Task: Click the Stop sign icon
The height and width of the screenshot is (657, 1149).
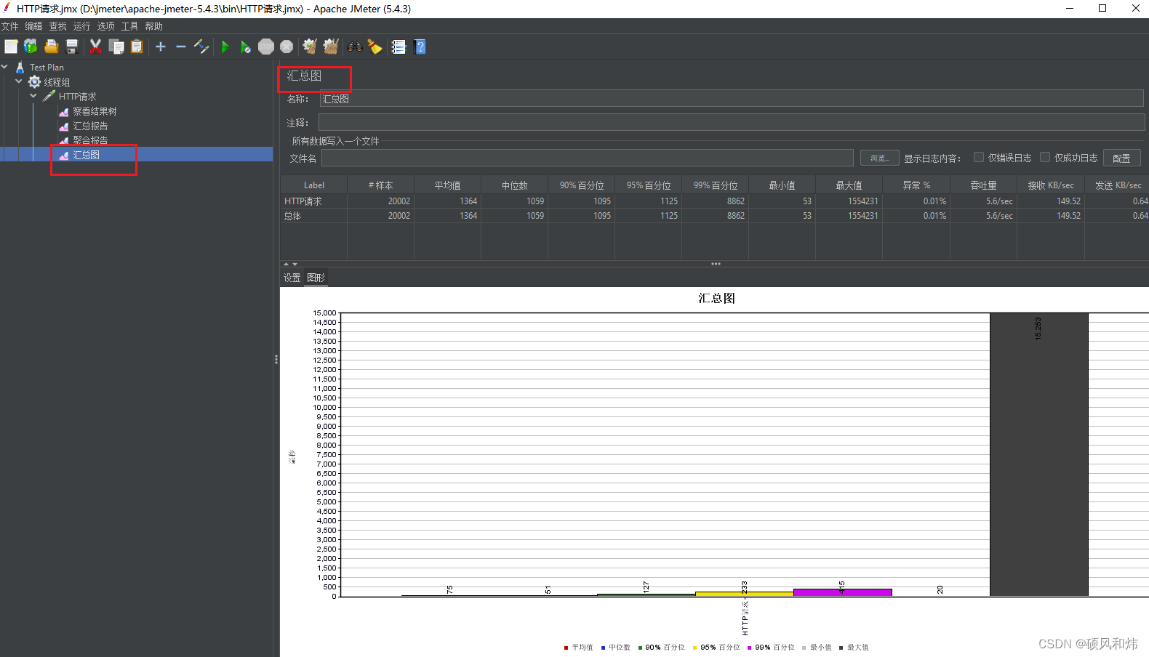Action: (266, 47)
